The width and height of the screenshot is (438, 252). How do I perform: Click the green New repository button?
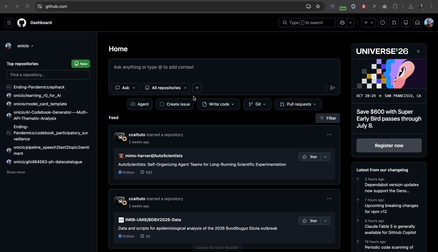coord(81,64)
